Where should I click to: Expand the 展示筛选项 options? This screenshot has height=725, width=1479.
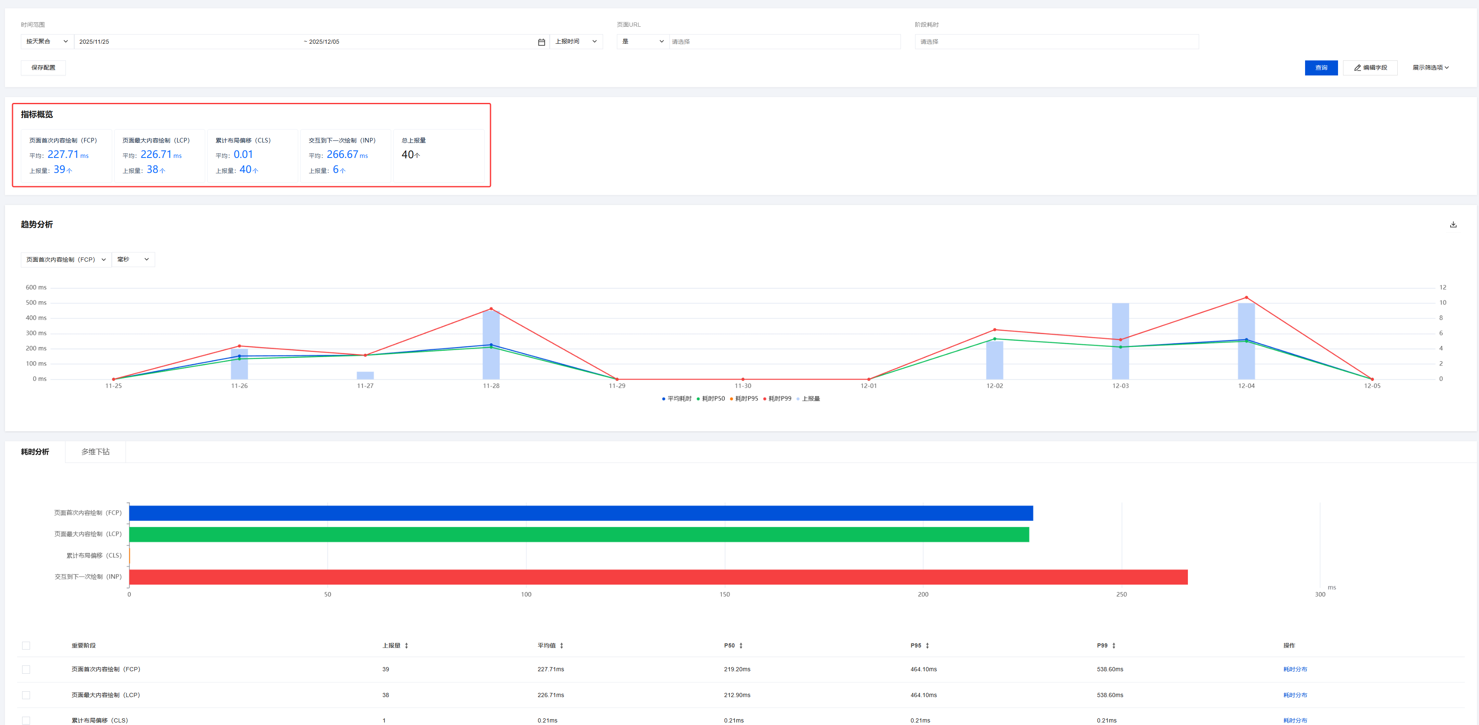click(1430, 67)
